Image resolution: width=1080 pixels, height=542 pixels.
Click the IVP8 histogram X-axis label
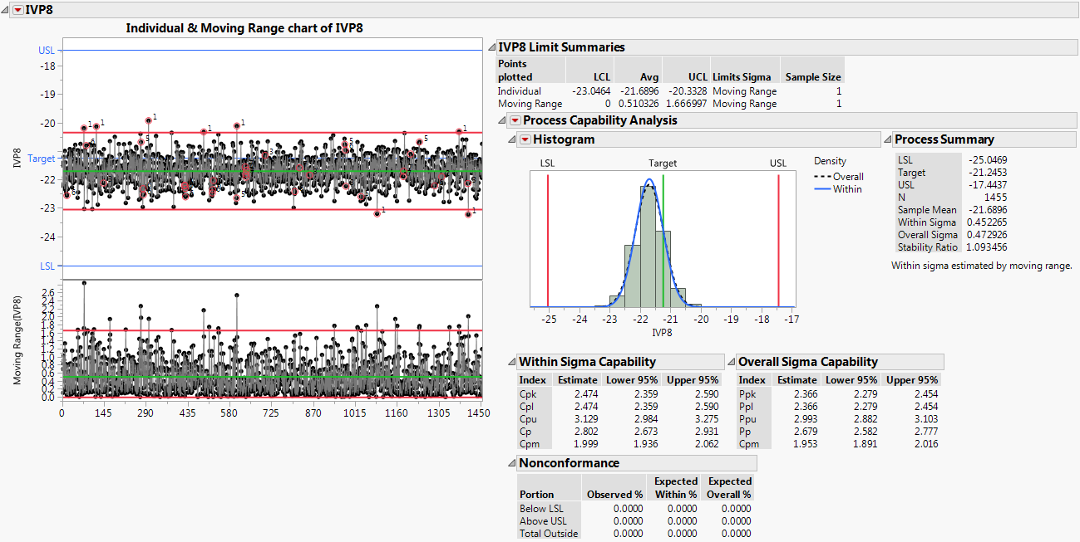point(662,333)
